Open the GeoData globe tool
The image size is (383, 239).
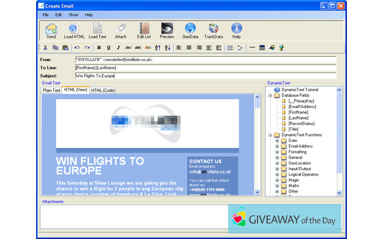click(190, 30)
